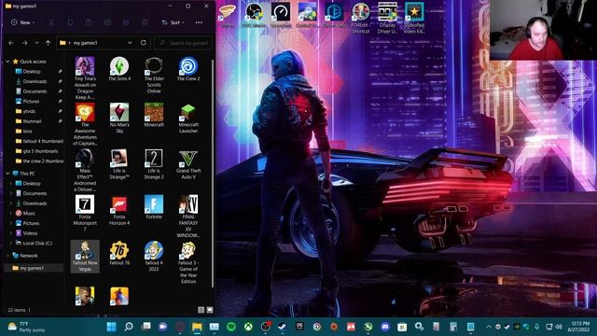Image resolution: width=597 pixels, height=336 pixels.
Task: Open the OBS Studio desktop shortcut
Action: point(254,15)
